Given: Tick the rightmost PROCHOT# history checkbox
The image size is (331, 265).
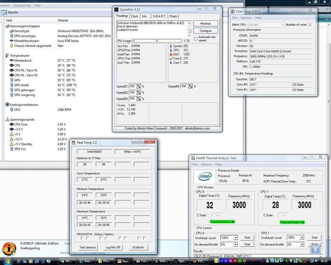Looking at the screenshot, I should pos(144,238).
